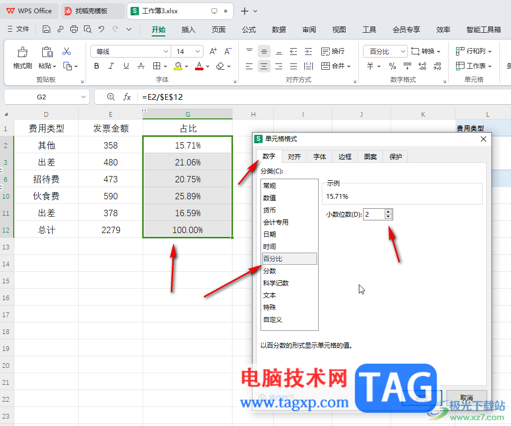Close the 单元格格式 dialog
This screenshot has height=426, width=511.
(484, 139)
